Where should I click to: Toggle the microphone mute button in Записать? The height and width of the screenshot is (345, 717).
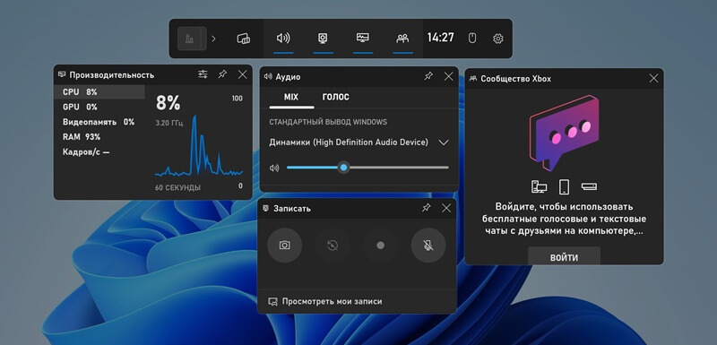point(428,246)
